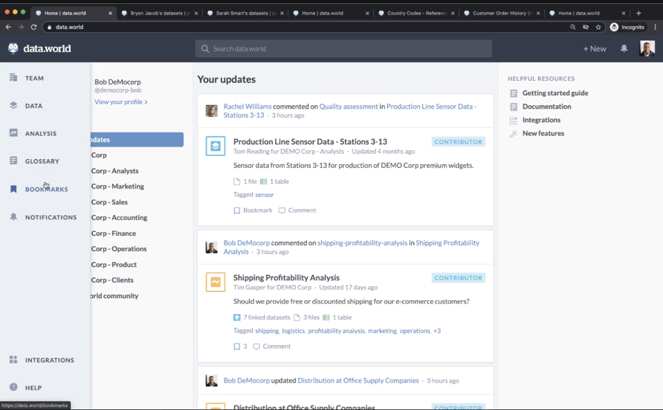The height and width of the screenshot is (410, 663).
Task: Open the marketing tag
Action: [x=382, y=331]
